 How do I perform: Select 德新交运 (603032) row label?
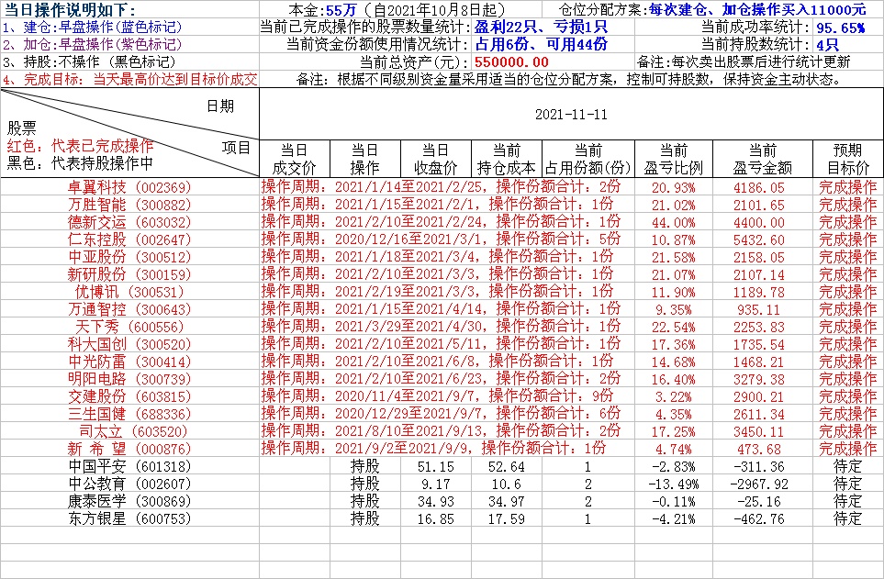(x=129, y=222)
